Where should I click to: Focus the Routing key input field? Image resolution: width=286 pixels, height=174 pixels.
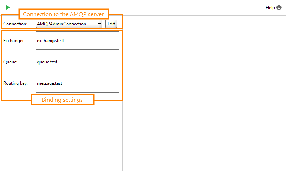(78, 83)
